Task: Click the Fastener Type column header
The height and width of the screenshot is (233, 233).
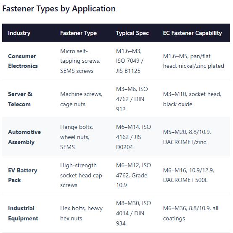Action: (79, 33)
